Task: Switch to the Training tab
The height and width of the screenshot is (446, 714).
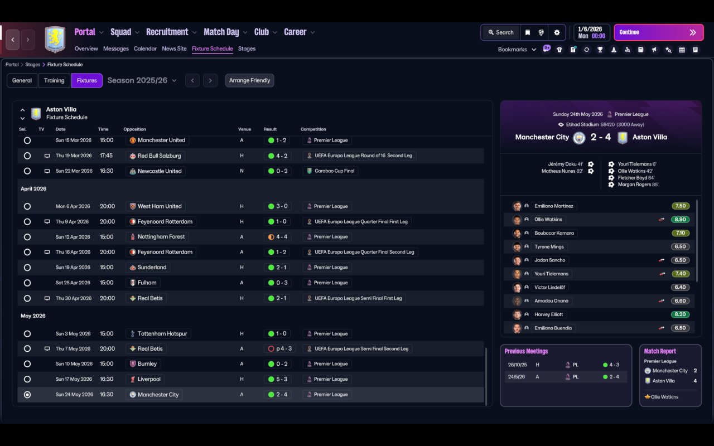Action: pyautogui.click(x=54, y=81)
